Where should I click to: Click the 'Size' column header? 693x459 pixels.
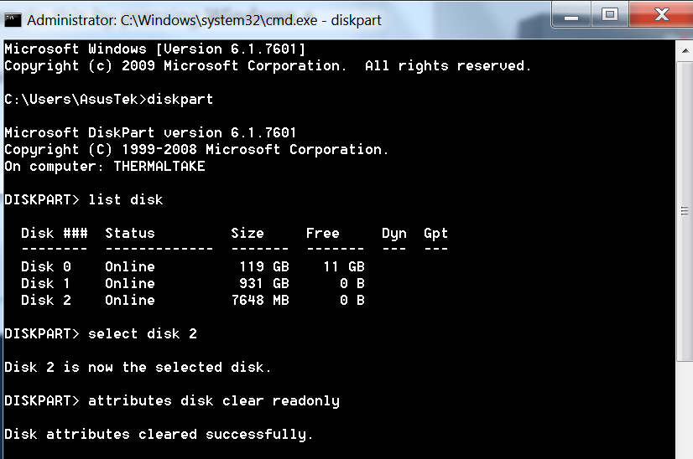coord(247,233)
